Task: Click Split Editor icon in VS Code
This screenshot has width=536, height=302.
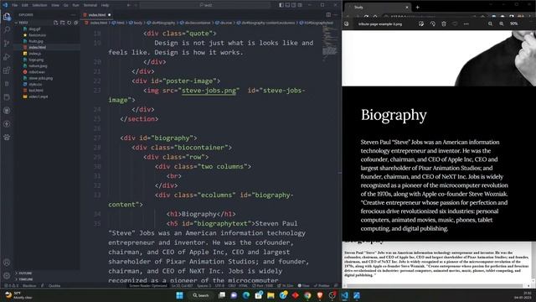Action: 328,15
